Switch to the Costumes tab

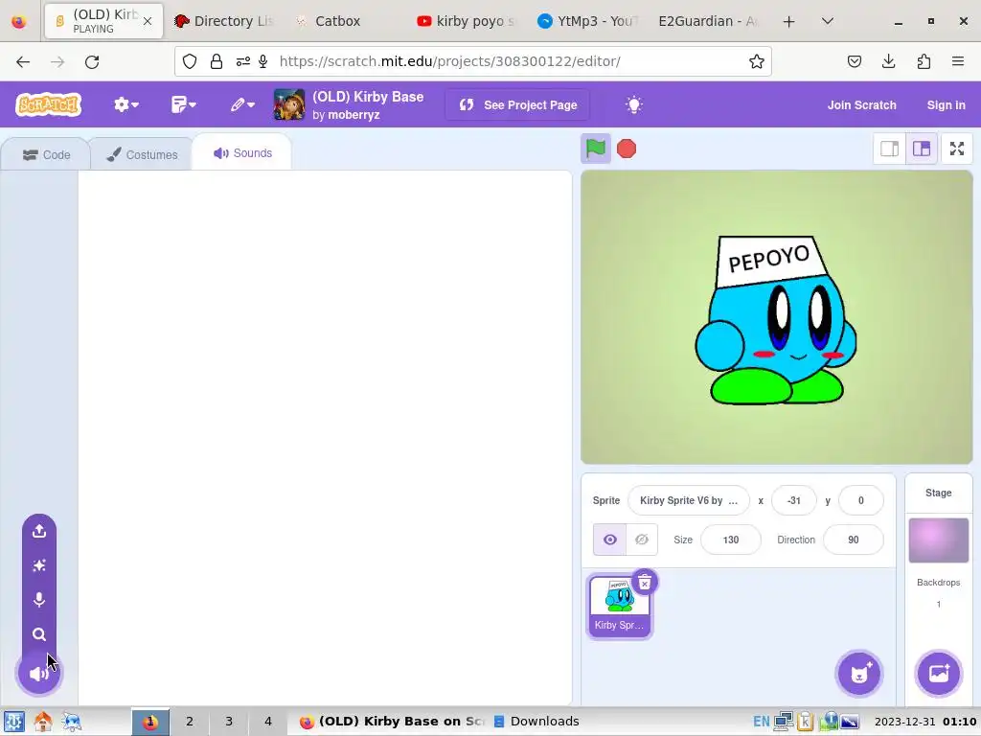[x=142, y=154]
